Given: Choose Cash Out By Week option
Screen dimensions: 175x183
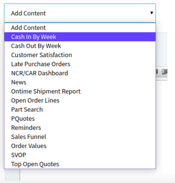Looking at the screenshot, I should (80, 46).
